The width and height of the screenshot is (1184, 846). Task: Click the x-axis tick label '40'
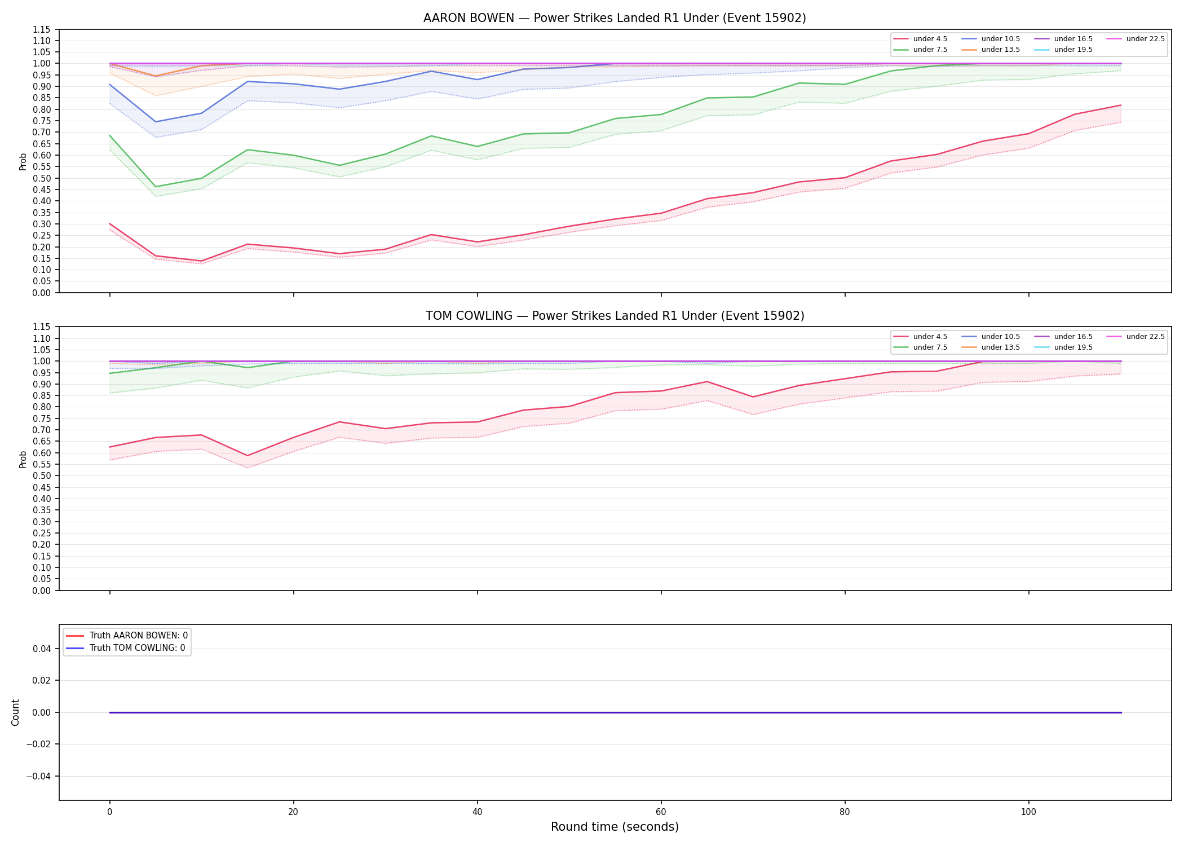[x=477, y=813]
